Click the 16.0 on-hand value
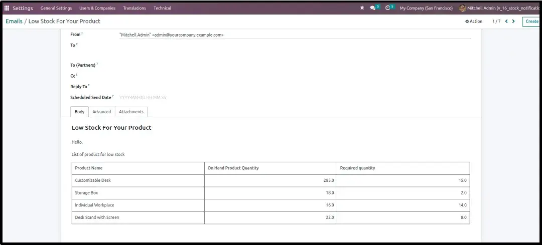 [330, 205]
